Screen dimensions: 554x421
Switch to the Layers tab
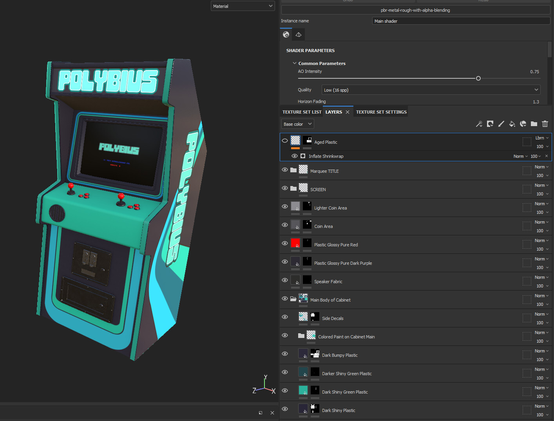(x=334, y=112)
